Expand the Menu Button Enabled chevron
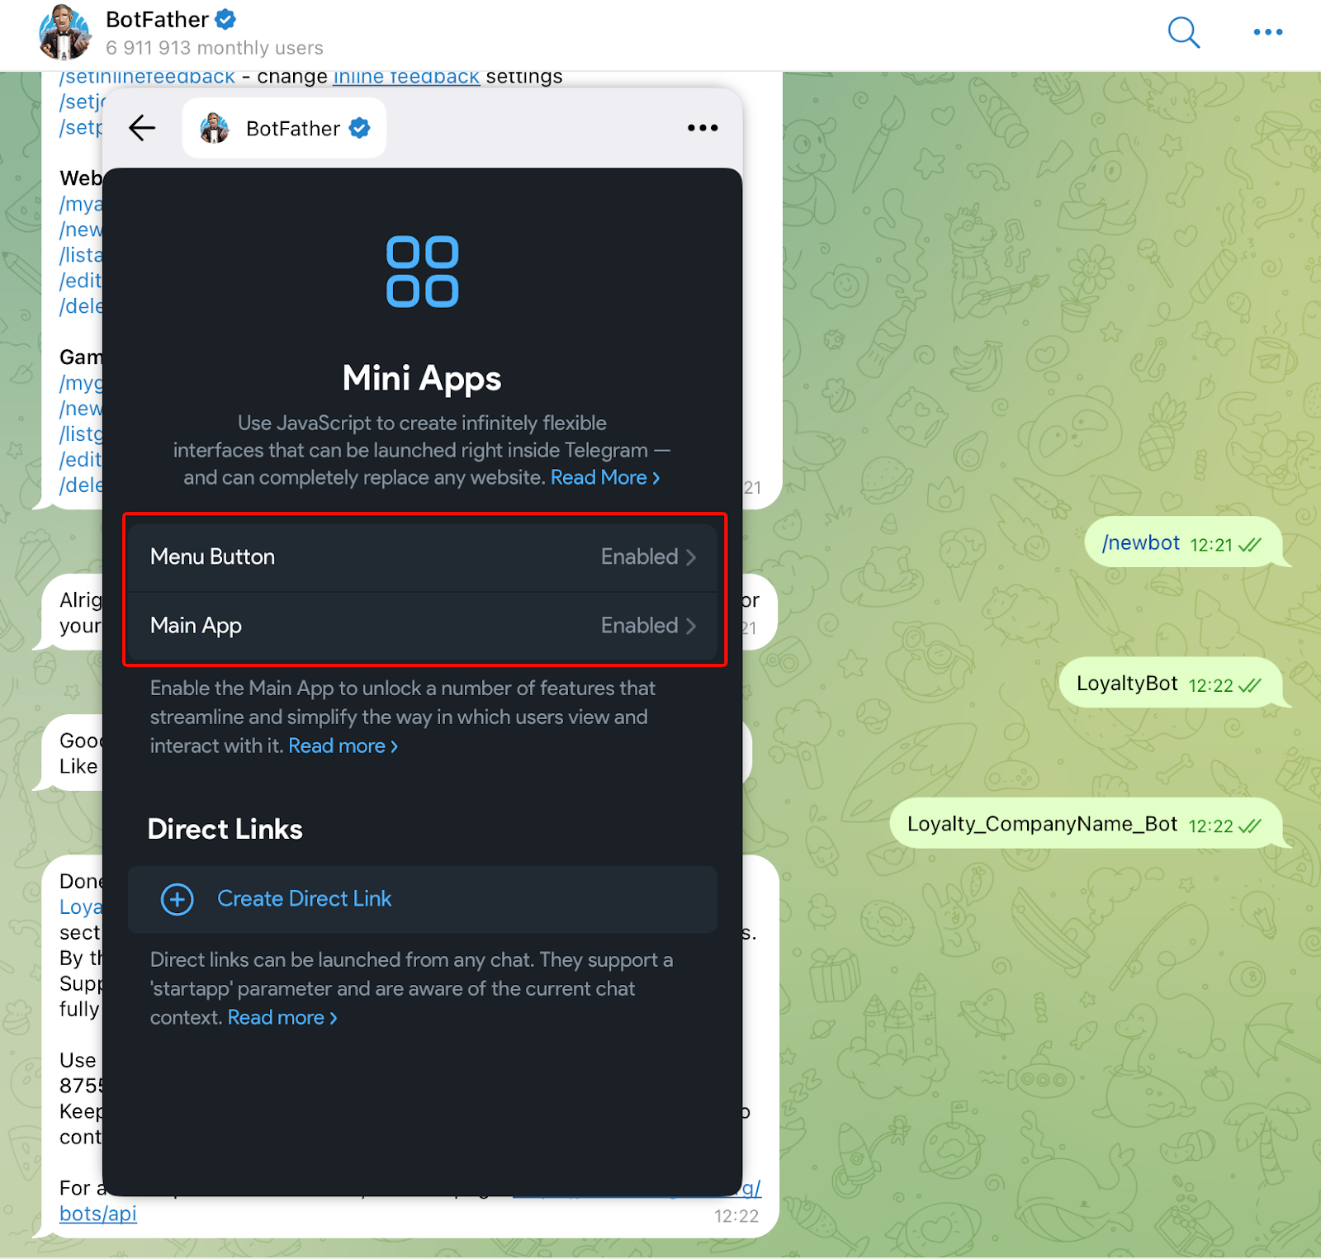This screenshot has width=1321, height=1259. pyautogui.click(x=691, y=557)
